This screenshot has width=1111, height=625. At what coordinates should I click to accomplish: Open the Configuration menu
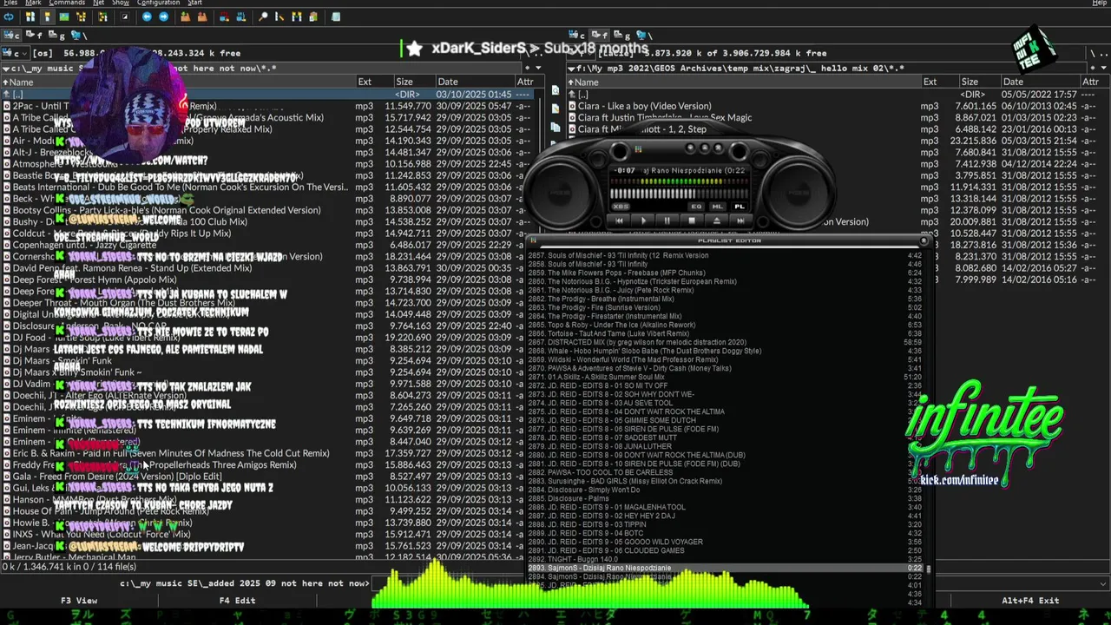158,3
